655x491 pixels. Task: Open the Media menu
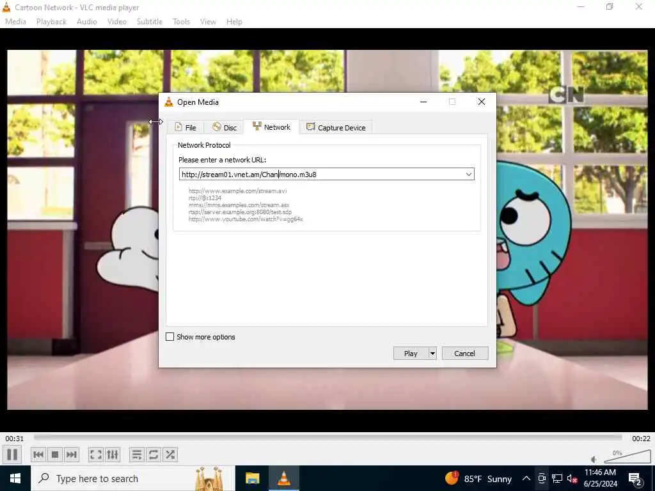click(15, 22)
